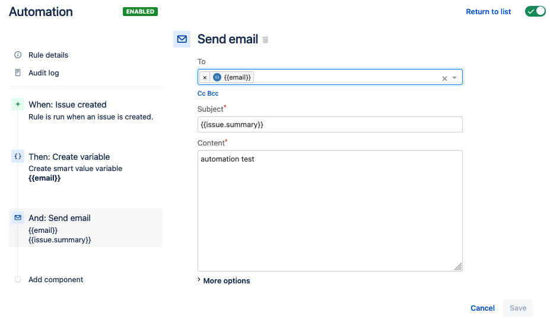
Task: Click the Cc link
Action: [x=201, y=93]
